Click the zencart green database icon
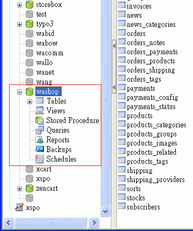This screenshot has height=231, width=193. click(29, 189)
